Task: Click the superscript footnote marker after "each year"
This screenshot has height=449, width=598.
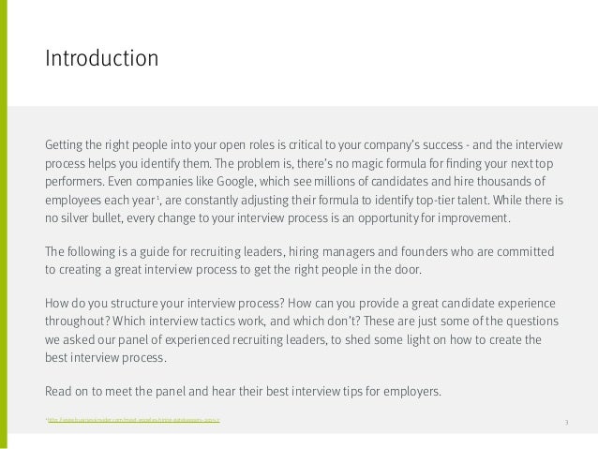Action: [157, 197]
